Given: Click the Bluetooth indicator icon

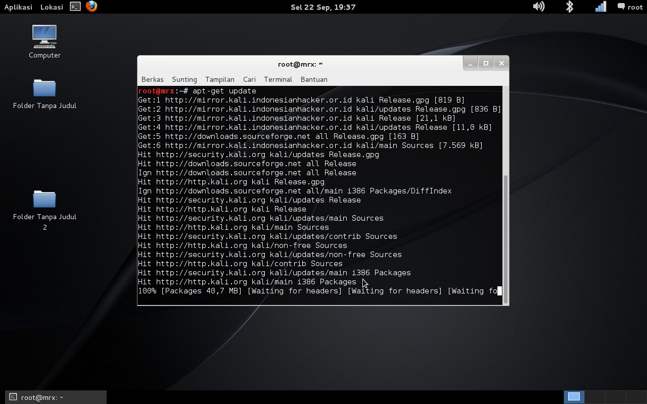Looking at the screenshot, I should [570, 7].
